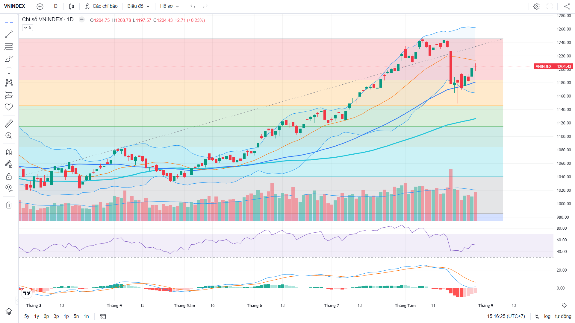Click the 20.00 MACD scale label
The height and width of the screenshot is (323, 575).
click(562, 270)
